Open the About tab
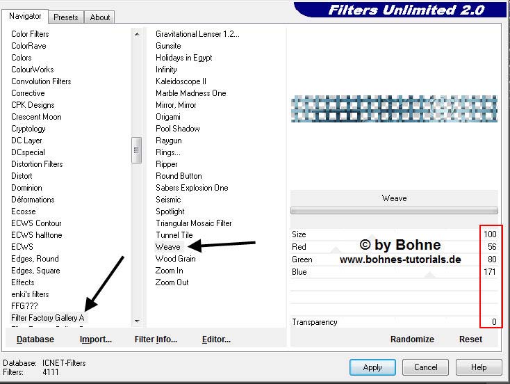 100,17
